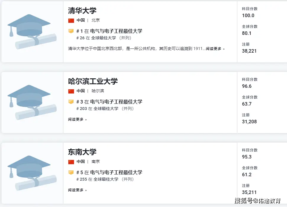Screen dimensions: 287x207
Task: Expand 阅读更多 in Tsinghua description
Action: [215, 49]
